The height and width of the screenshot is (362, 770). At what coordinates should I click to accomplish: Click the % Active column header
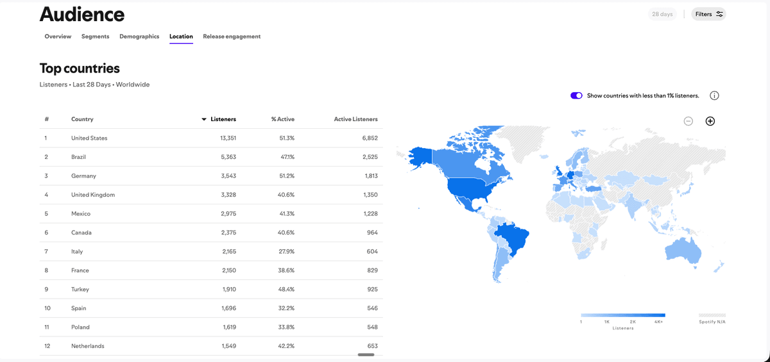(283, 119)
